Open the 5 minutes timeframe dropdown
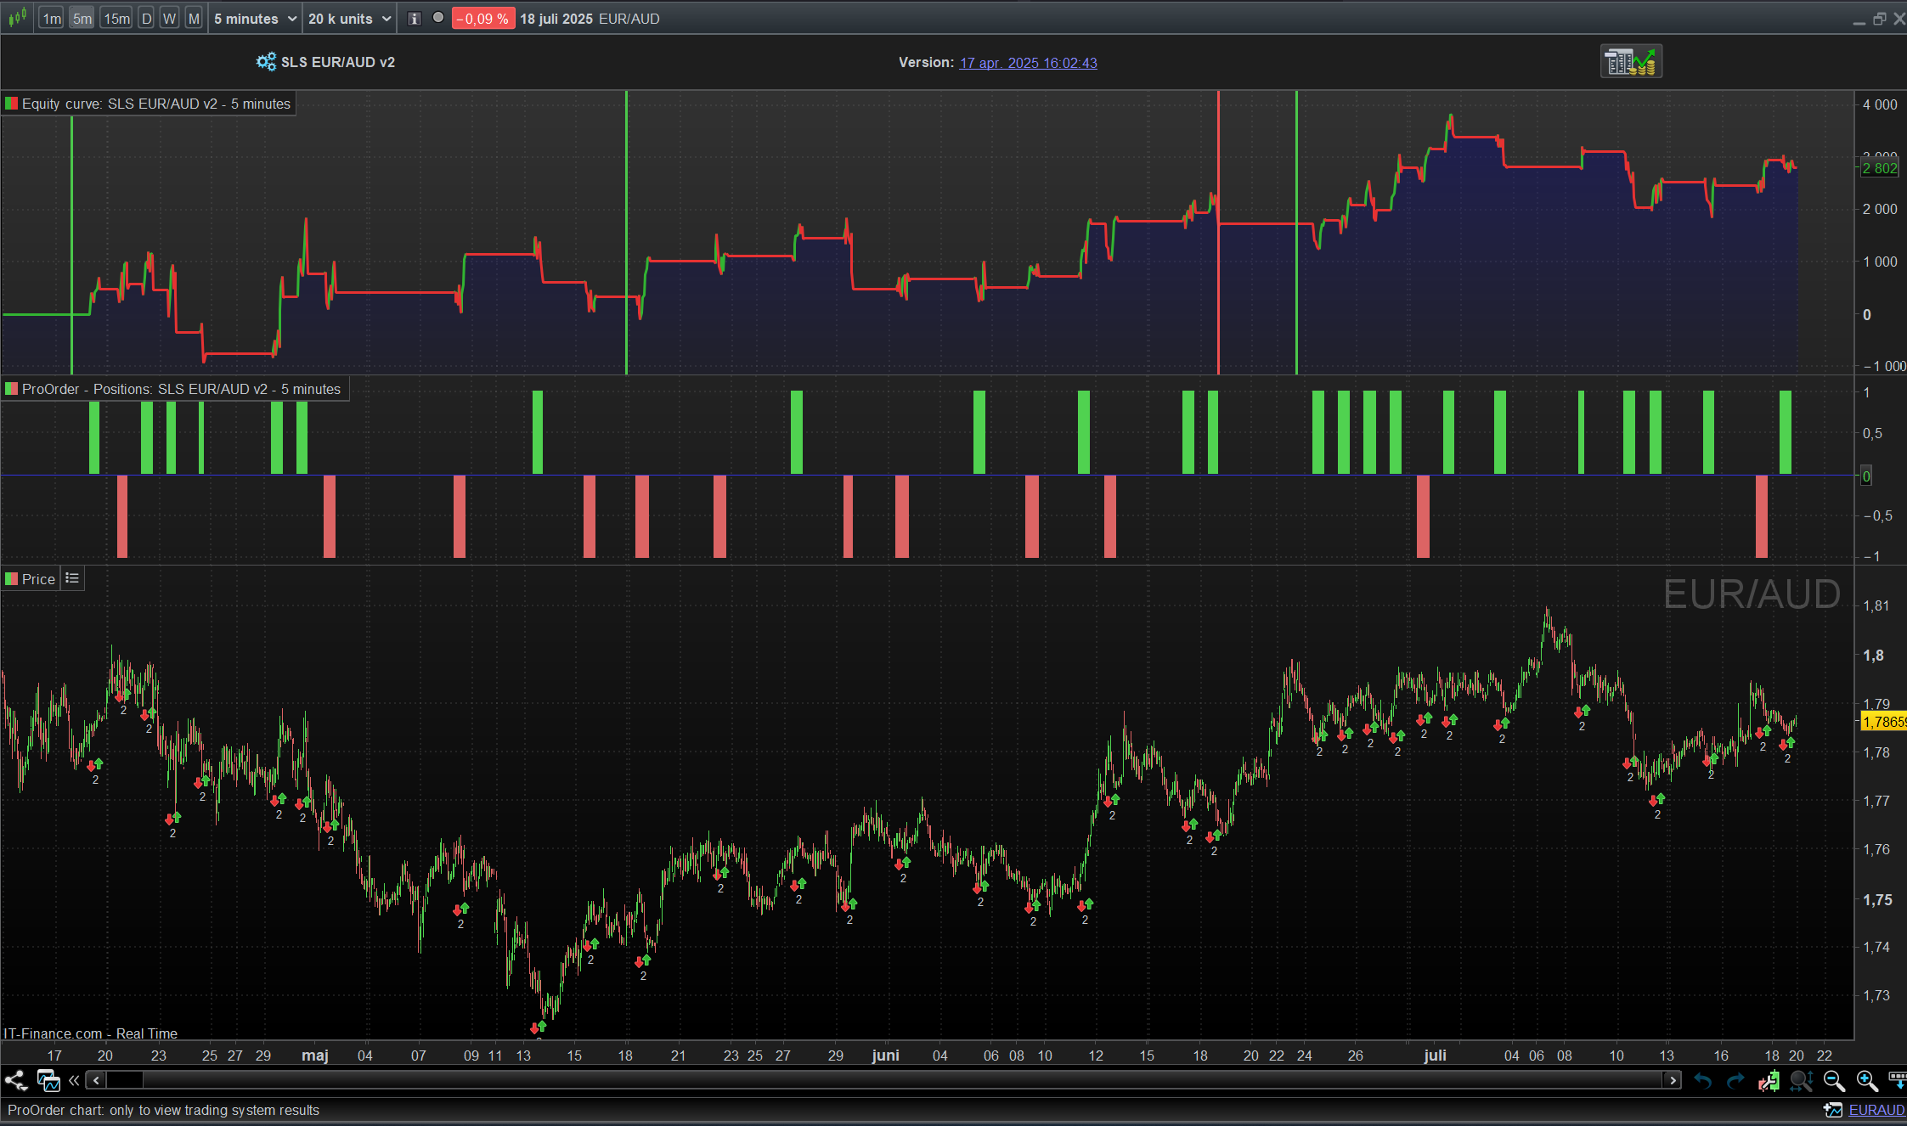Viewport: 1907px width, 1126px height. point(255,19)
